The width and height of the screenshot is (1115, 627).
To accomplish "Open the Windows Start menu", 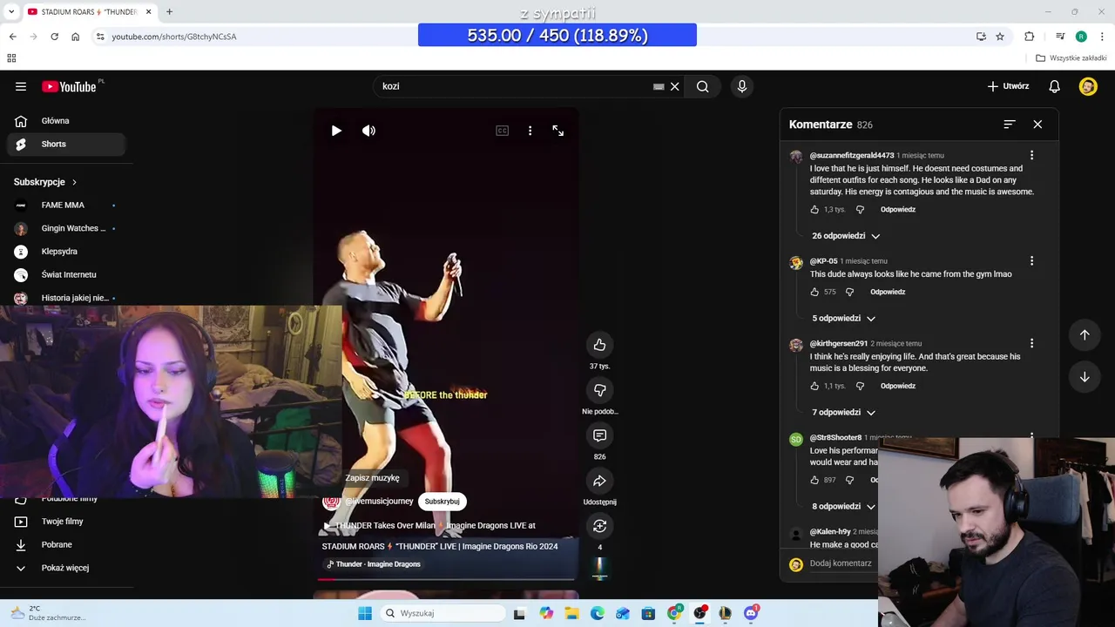I will click(x=364, y=613).
